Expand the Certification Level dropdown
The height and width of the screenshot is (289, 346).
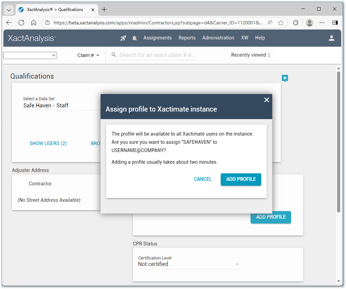click(189, 264)
